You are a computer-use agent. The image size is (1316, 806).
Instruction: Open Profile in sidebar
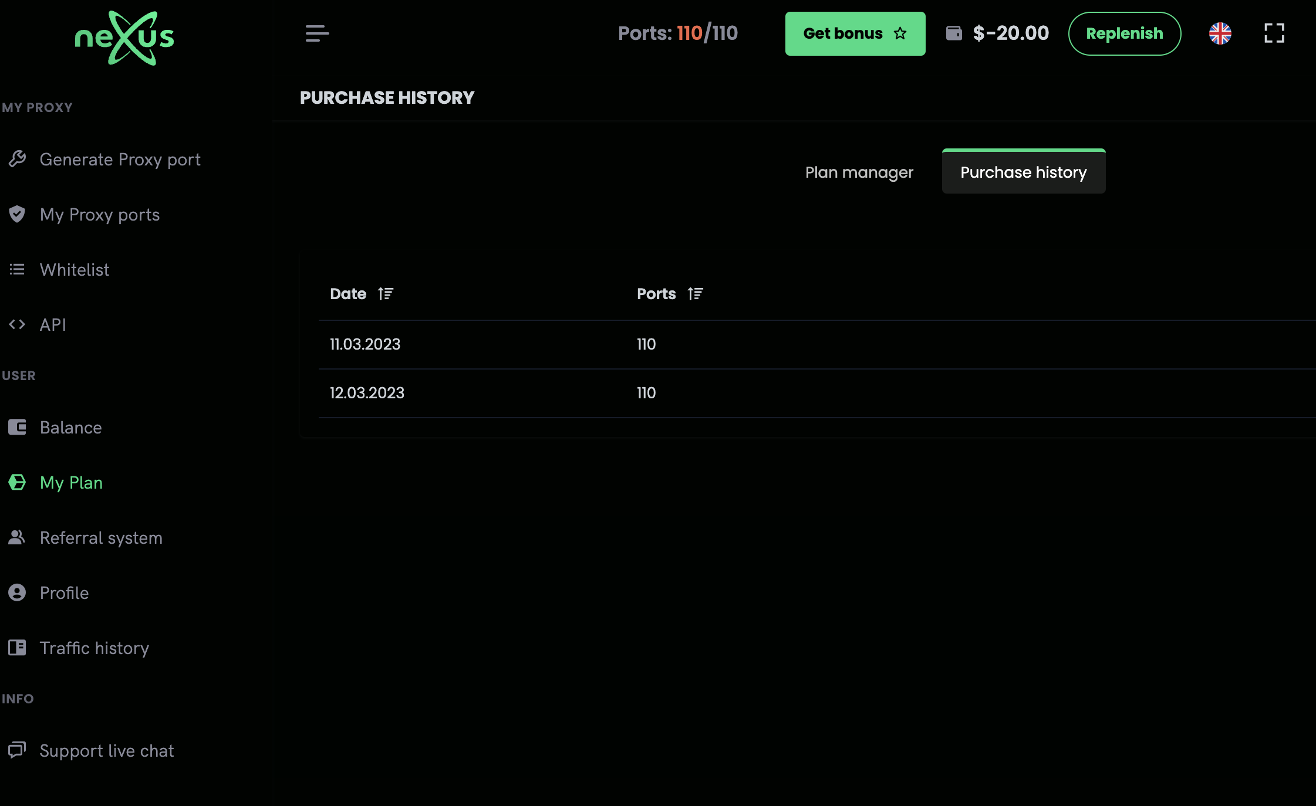64,592
